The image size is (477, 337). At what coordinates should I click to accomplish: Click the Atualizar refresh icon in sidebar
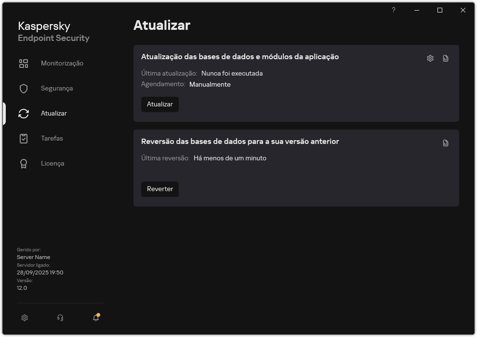[23, 113]
